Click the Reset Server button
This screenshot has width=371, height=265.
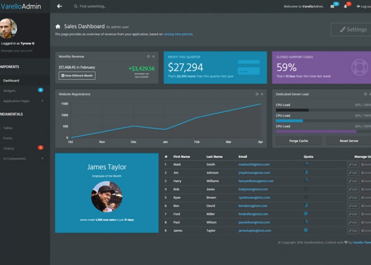point(349,141)
